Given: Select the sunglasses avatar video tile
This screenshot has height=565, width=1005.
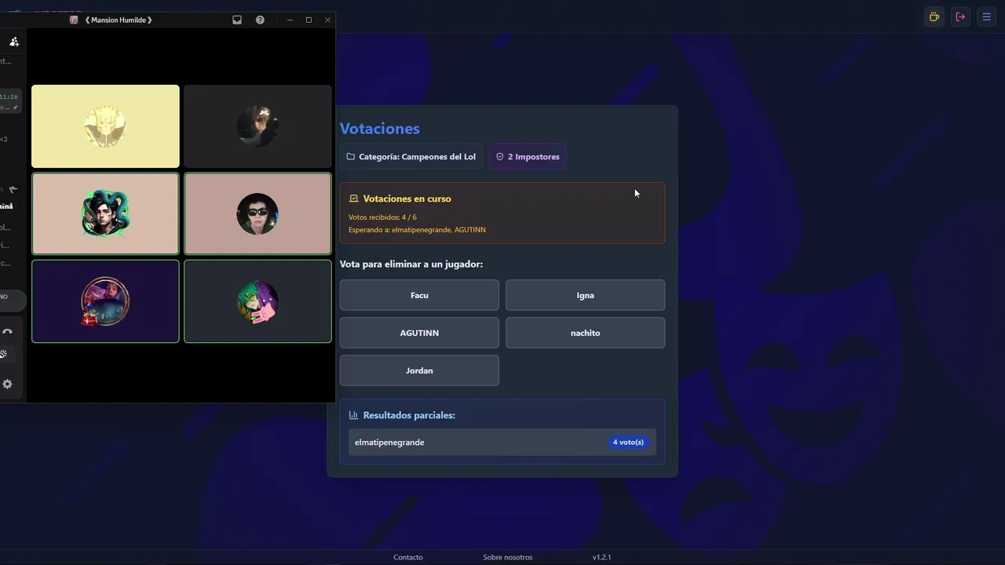Looking at the screenshot, I should point(258,213).
